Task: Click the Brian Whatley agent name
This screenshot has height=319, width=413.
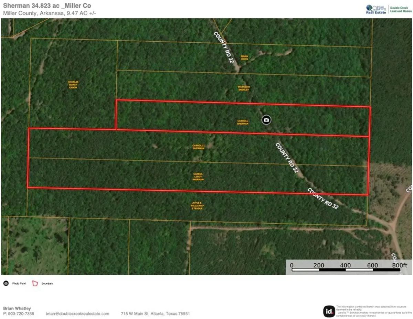Action: 17,308
